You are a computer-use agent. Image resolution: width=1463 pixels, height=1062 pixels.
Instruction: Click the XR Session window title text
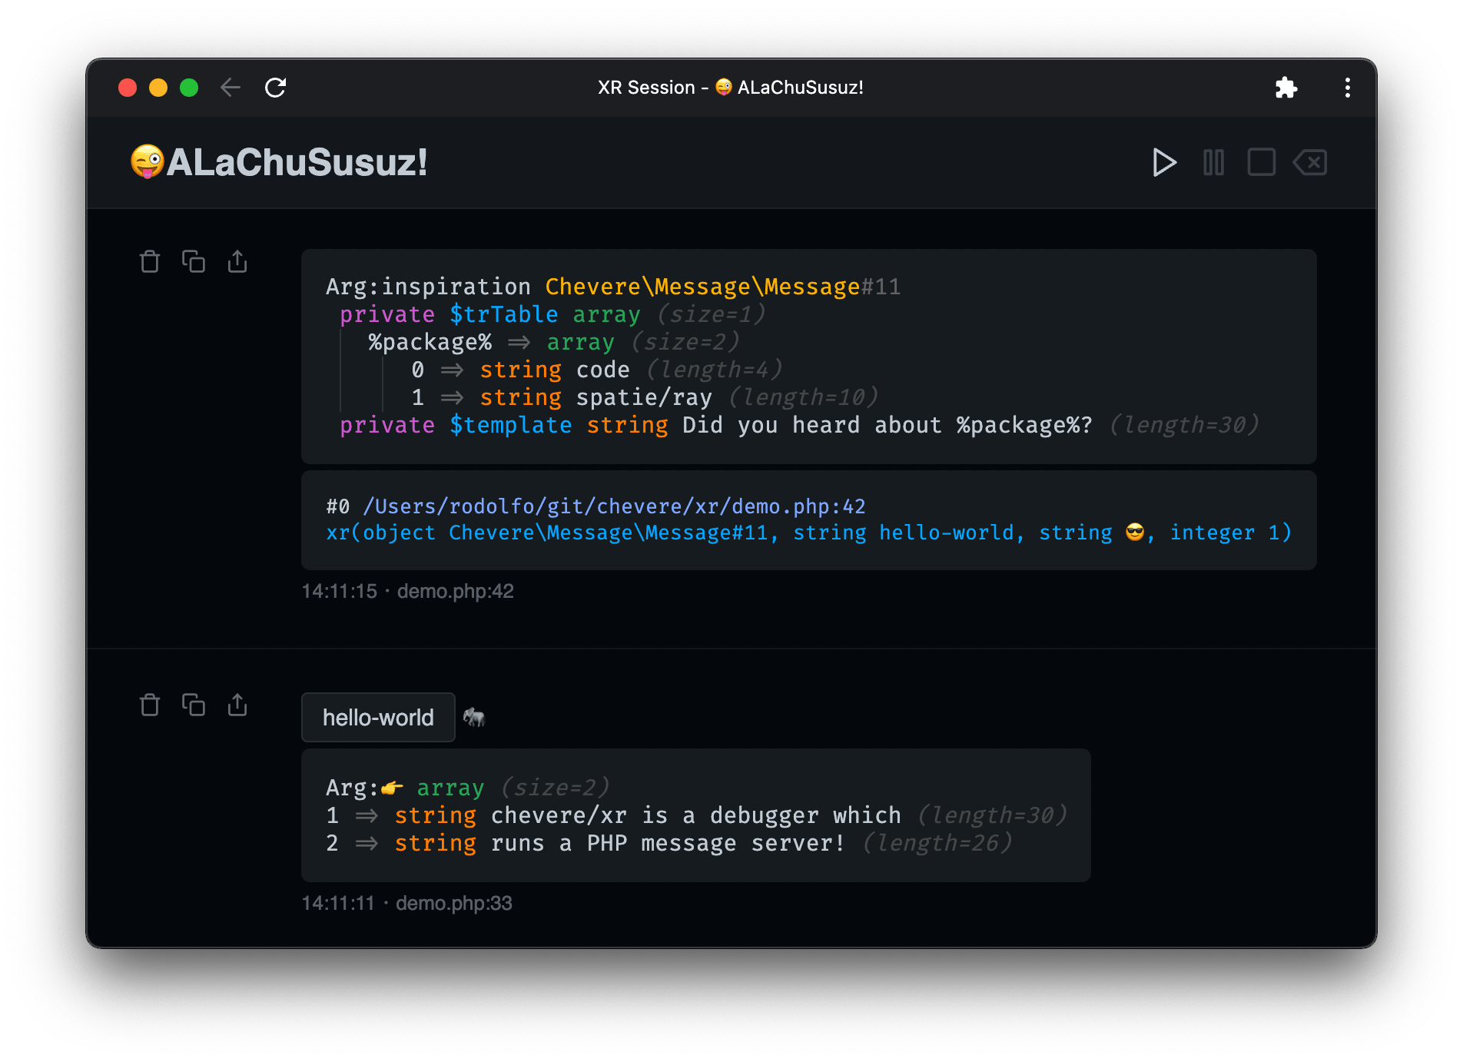coord(730,88)
